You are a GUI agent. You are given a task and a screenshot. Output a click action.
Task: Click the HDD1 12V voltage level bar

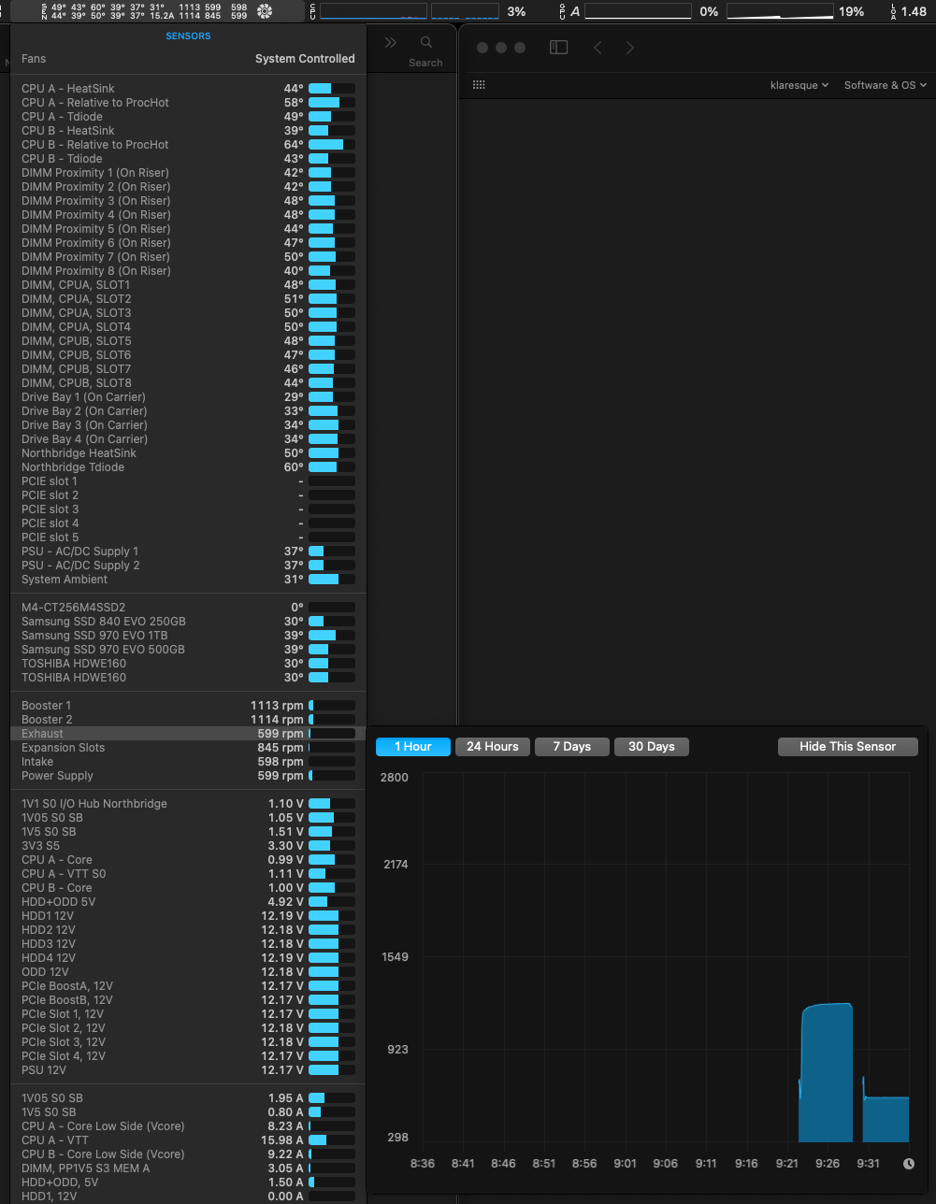tap(332, 916)
